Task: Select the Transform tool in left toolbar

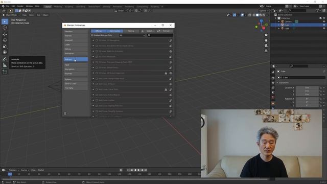Action: [x=5, y=52]
